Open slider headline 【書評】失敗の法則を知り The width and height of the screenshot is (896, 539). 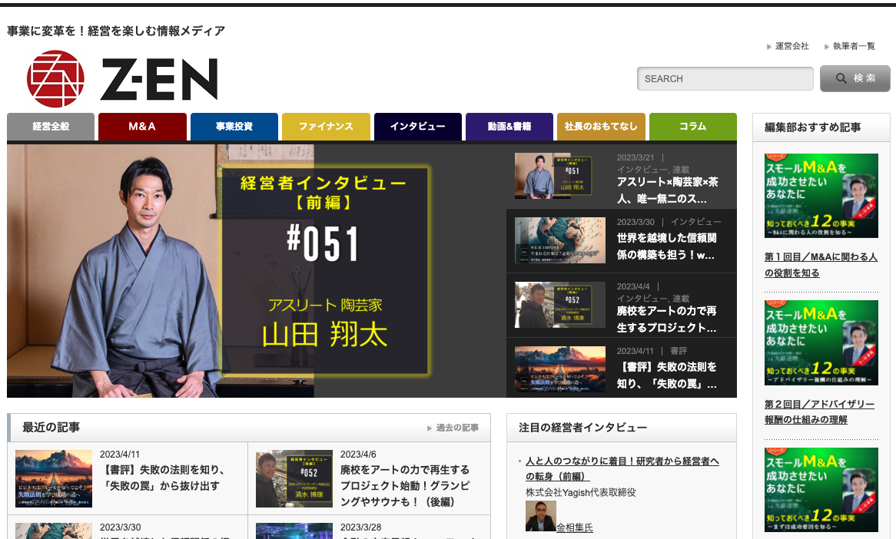pyautogui.click(x=666, y=375)
